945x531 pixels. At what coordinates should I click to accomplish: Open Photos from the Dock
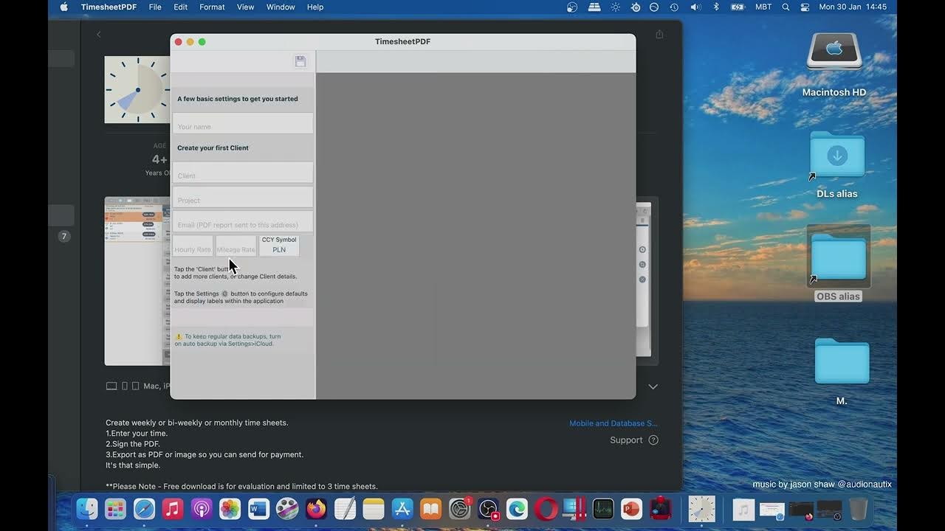pos(230,509)
